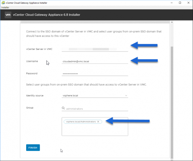
Task: Click the Password input field
Action: 95,73
